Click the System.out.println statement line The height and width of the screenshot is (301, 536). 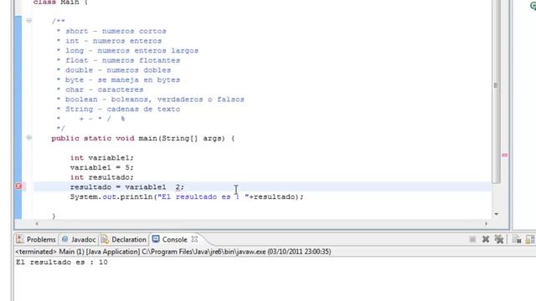click(x=187, y=197)
